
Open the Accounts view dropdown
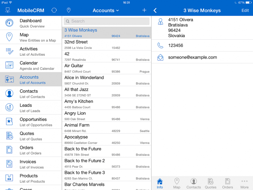(106, 10)
